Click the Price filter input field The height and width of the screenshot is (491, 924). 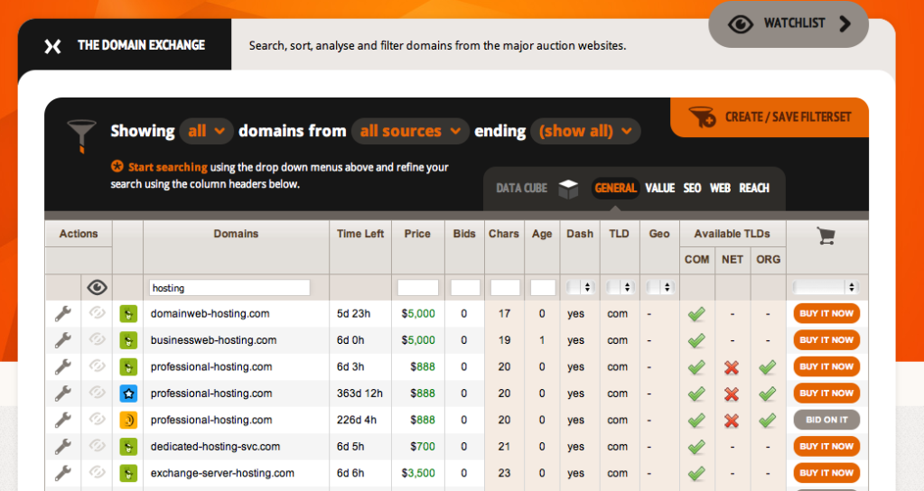(x=418, y=288)
